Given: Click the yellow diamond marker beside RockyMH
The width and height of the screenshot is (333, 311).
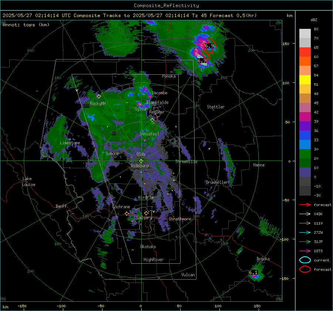Looking at the screenshot, I should pyautogui.click(x=99, y=97).
